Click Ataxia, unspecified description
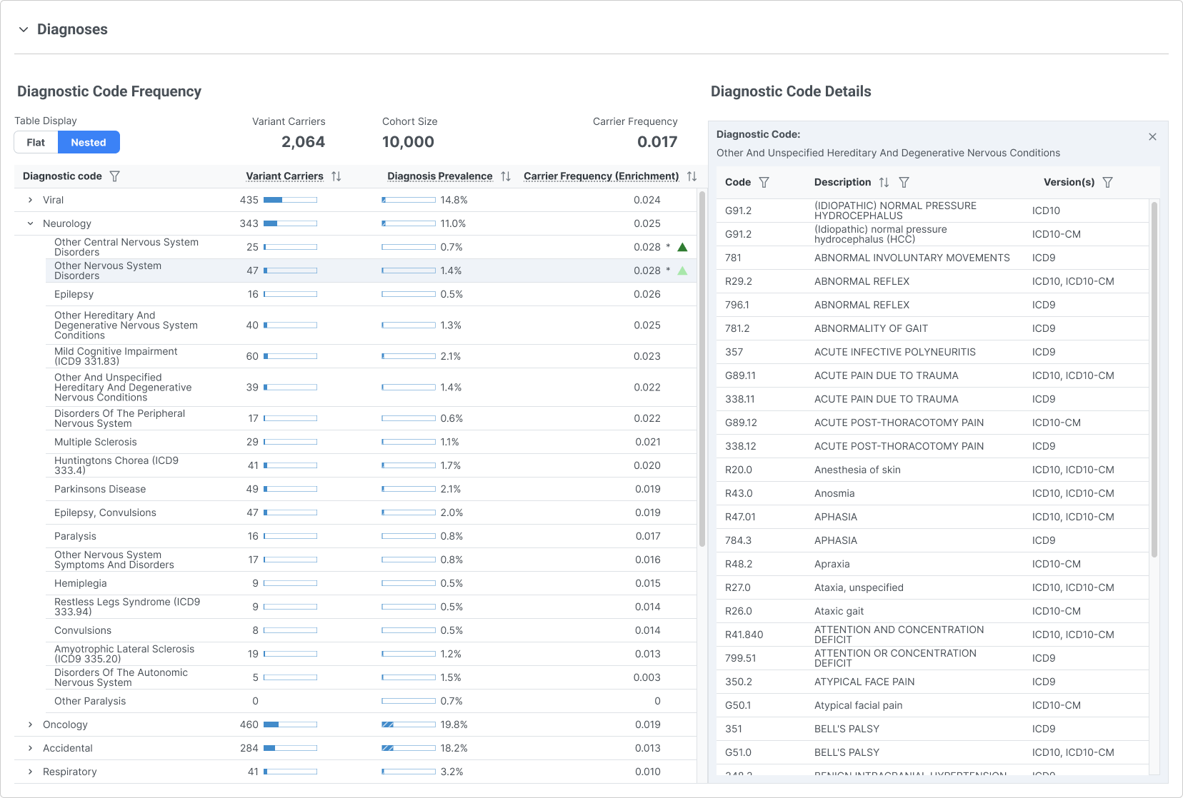This screenshot has height=798, width=1183. [859, 587]
